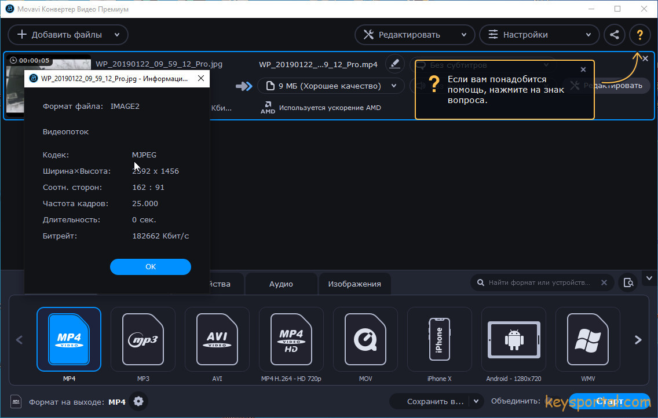Image resolution: width=658 pixels, height=418 pixels.
Task: Click the share icon in top toolbar
Action: pyautogui.click(x=615, y=35)
